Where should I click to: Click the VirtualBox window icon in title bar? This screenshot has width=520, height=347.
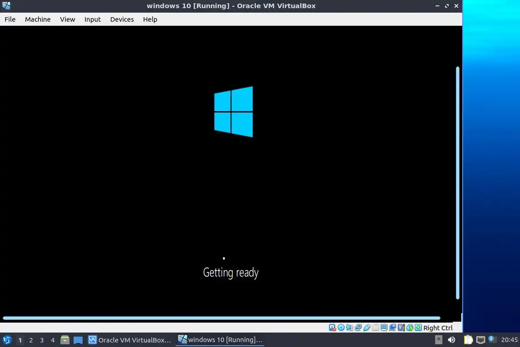pyautogui.click(x=6, y=5)
